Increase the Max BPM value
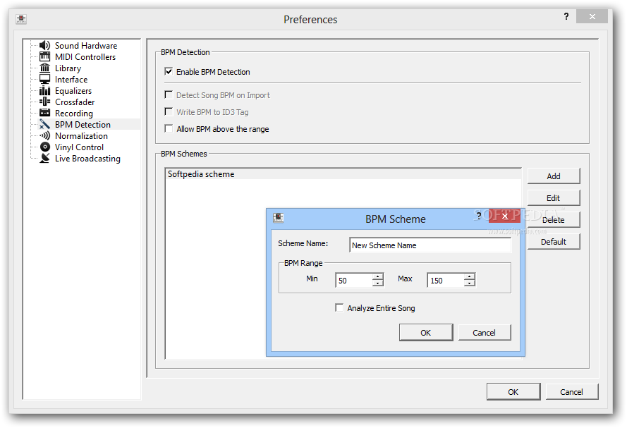 tap(470, 276)
